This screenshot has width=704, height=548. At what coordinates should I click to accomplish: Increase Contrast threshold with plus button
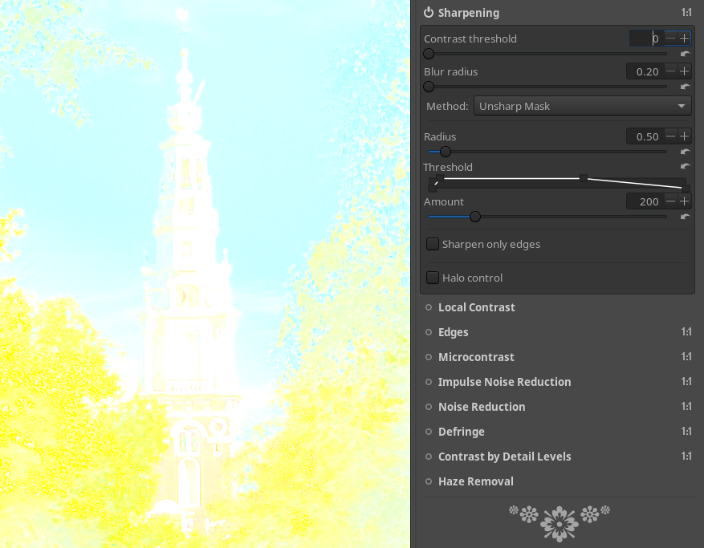[684, 39]
